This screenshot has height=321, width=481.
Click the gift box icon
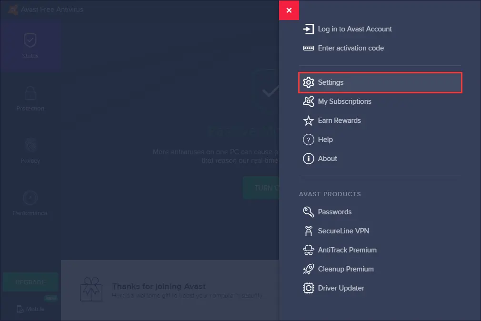91,290
